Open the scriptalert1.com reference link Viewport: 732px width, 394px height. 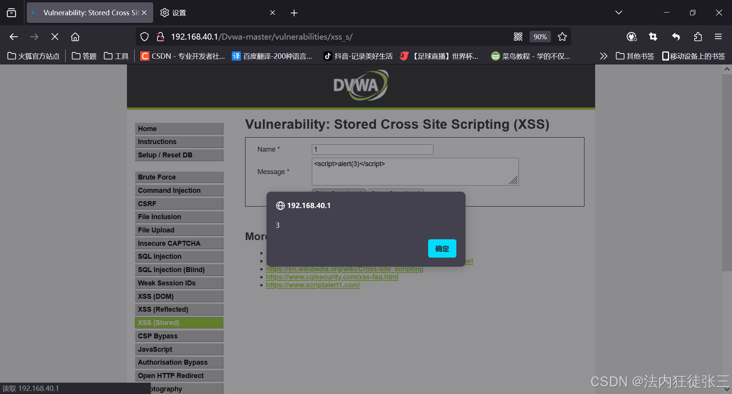coord(313,285)
